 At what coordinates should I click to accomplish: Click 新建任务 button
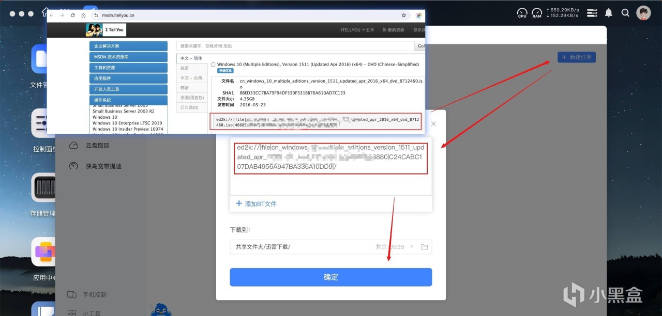(x=577, y=57)
